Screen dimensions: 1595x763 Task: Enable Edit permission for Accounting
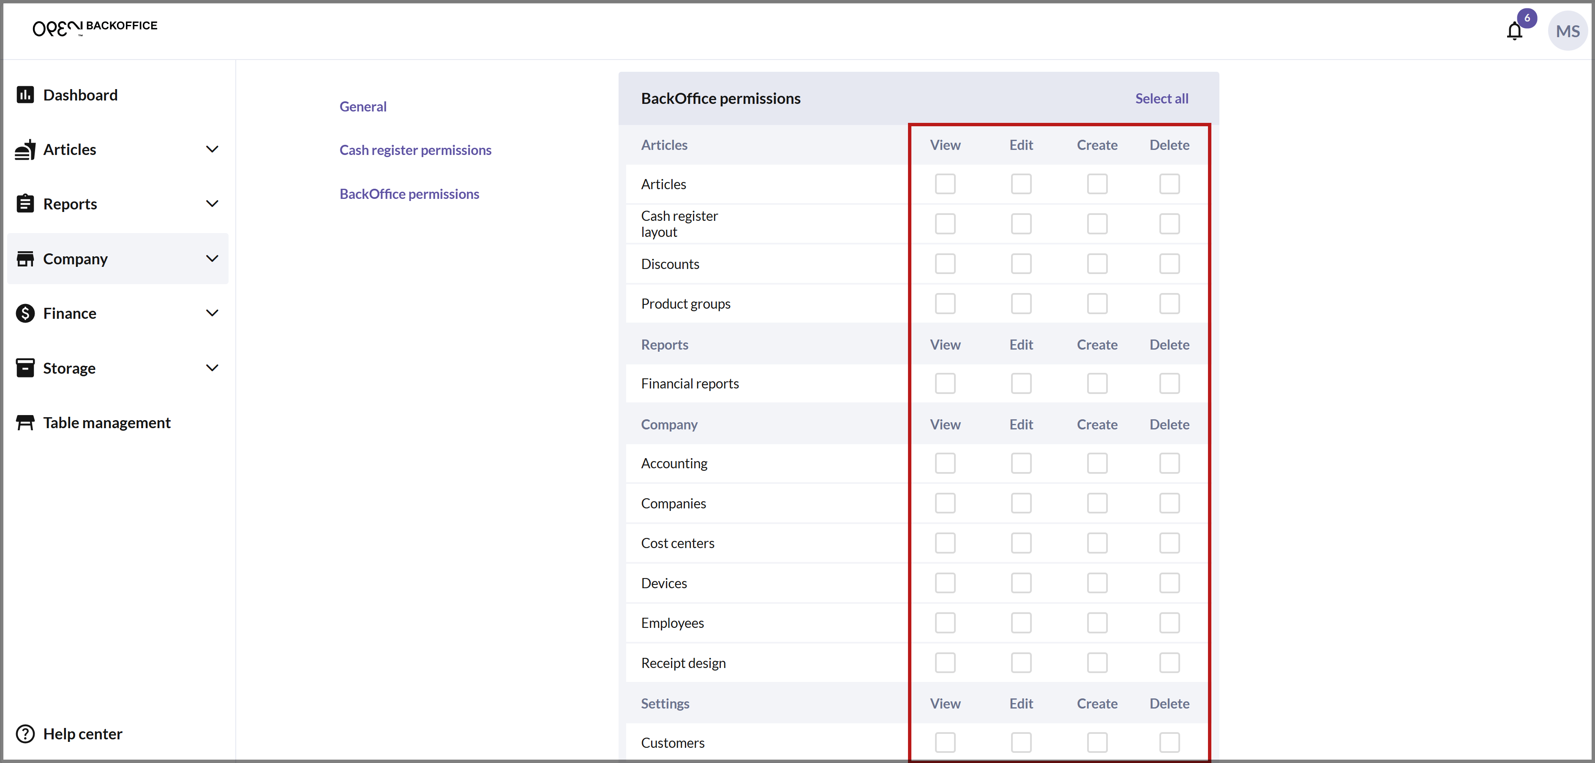[x=1021, y=463]
